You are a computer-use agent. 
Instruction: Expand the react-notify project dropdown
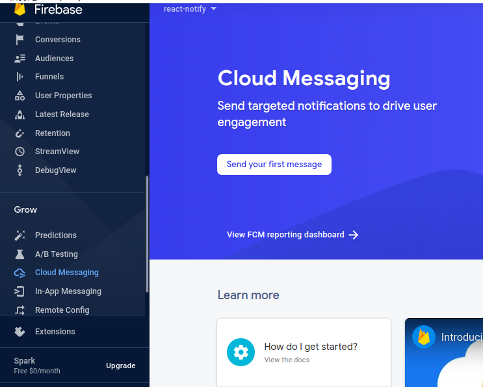click(x=190, y=9)
